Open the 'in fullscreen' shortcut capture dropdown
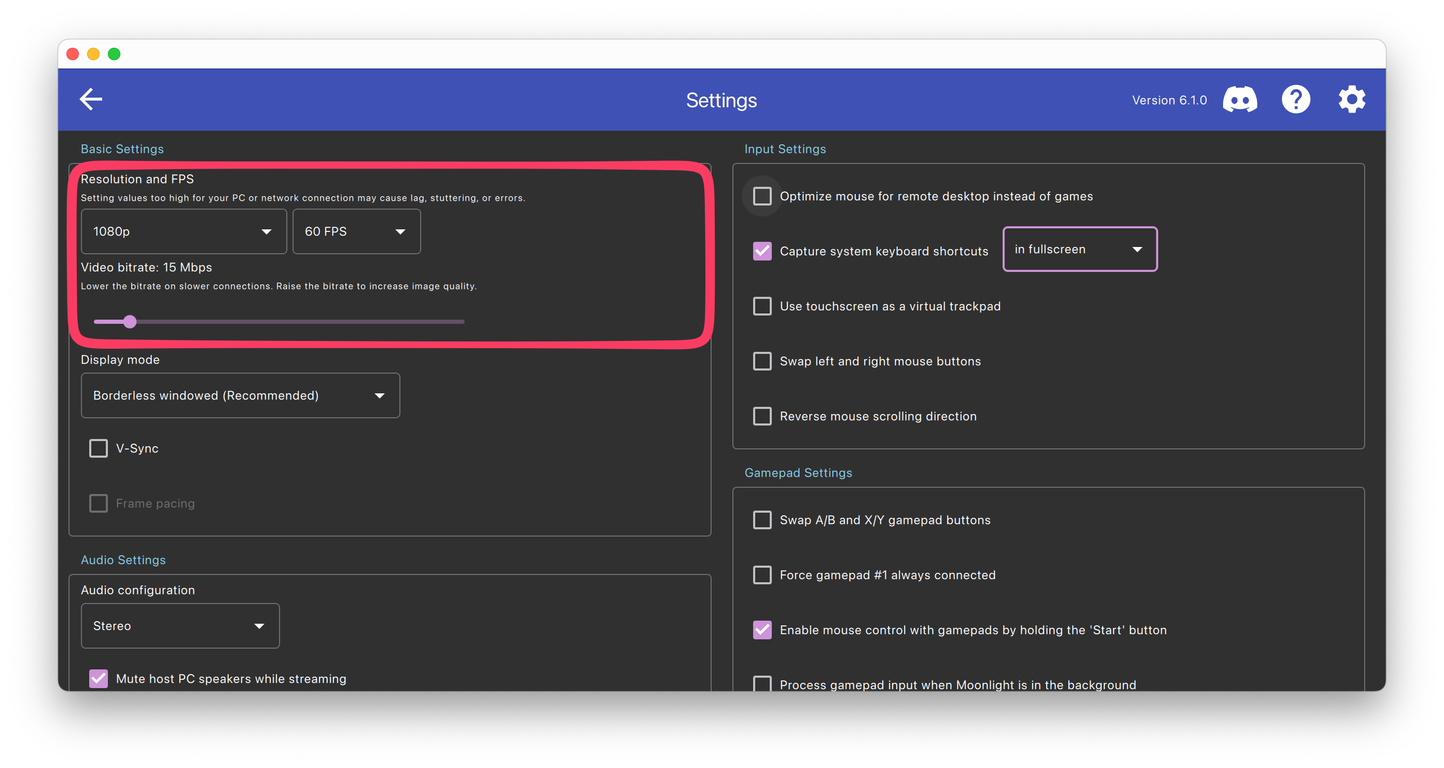Screen dimensions: 1444x768 tap(1079, 249)
